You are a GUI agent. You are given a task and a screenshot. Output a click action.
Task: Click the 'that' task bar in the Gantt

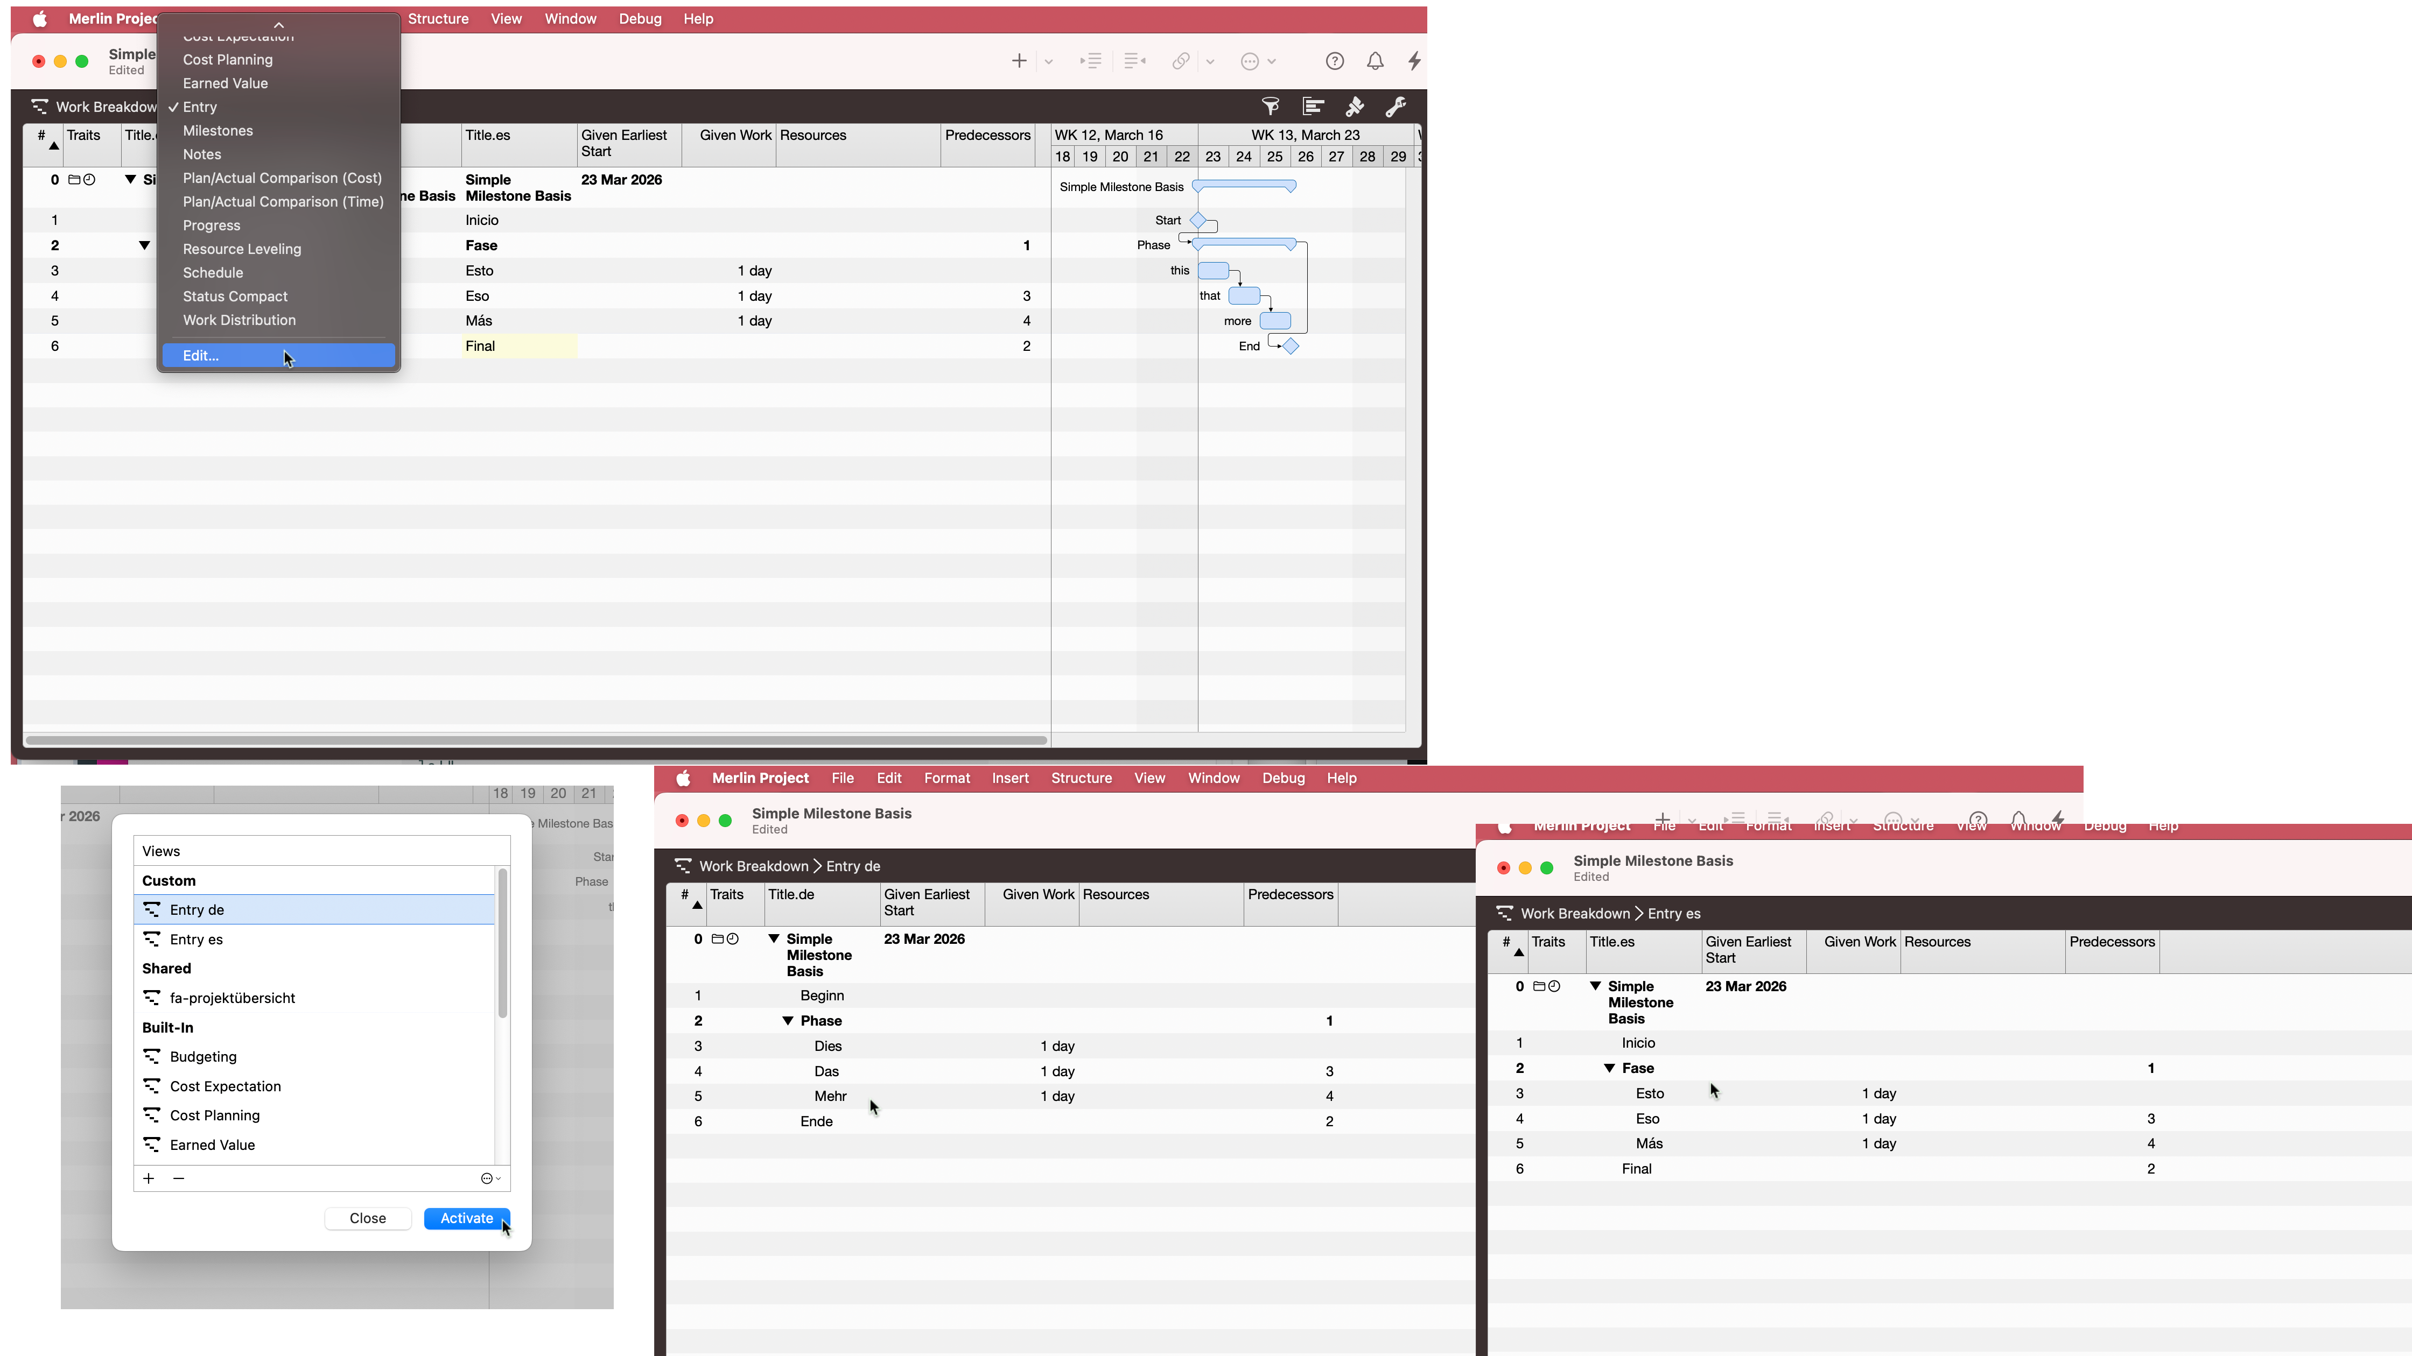tap(1244, 296)
